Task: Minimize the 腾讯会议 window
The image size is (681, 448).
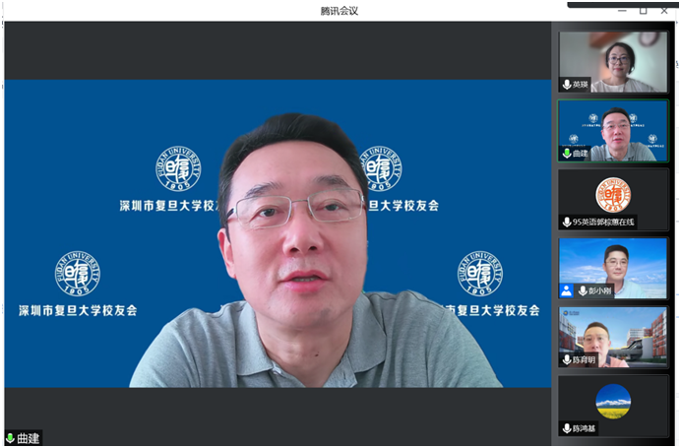Action: point(622,11)
